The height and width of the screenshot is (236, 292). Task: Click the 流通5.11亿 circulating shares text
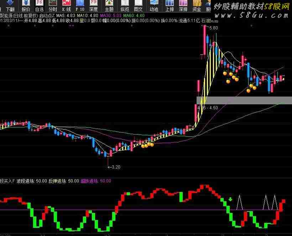pos(189,21)
